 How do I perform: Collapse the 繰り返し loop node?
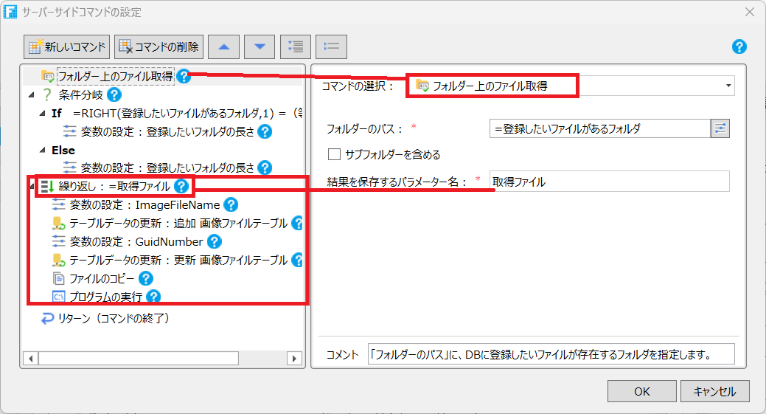click(x=31, y=187)
